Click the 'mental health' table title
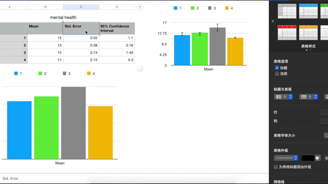Screen dimensions: 328x184 click(63, 17)
